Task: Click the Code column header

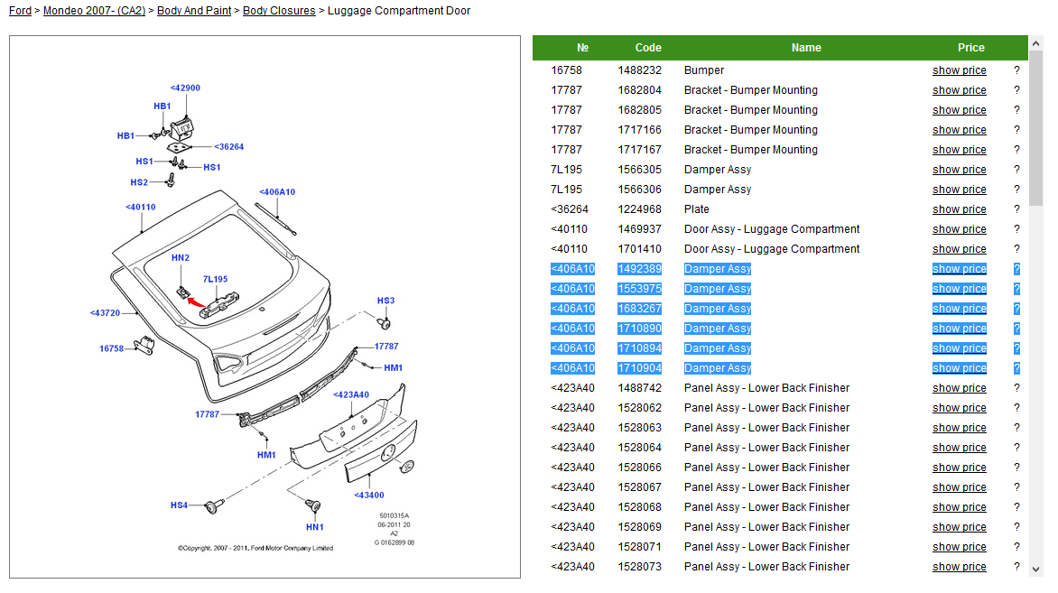Action: [x=647, y=48]
